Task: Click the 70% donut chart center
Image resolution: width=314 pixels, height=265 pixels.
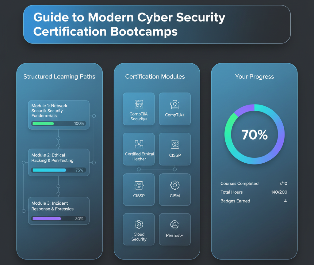Action: [254, 135]
